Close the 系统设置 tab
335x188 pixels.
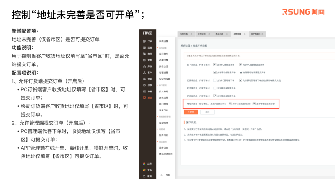coord(245,34)
